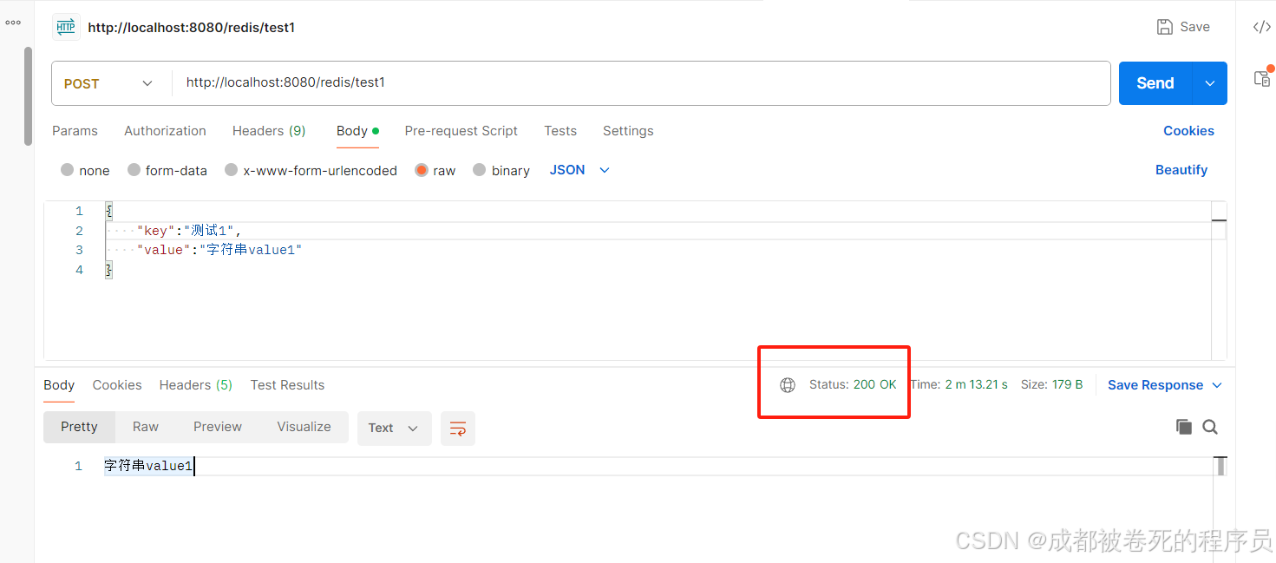
Task: Click the response body scrollbar thumb
Action: click(x=1221, y=467)
